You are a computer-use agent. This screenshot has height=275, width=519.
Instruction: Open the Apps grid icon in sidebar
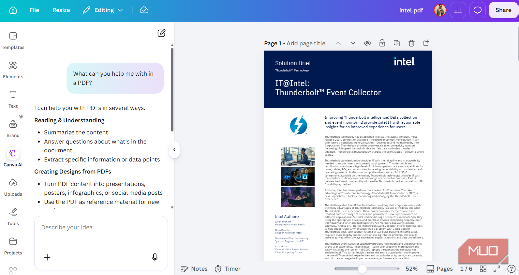[x=13, y=270]
